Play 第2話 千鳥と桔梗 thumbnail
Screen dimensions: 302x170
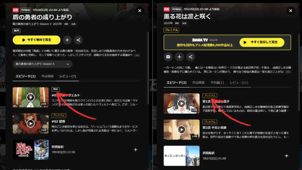click(182, 130)
